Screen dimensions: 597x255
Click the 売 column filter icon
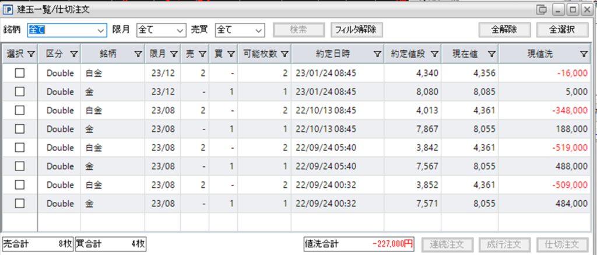pos(202,54)
